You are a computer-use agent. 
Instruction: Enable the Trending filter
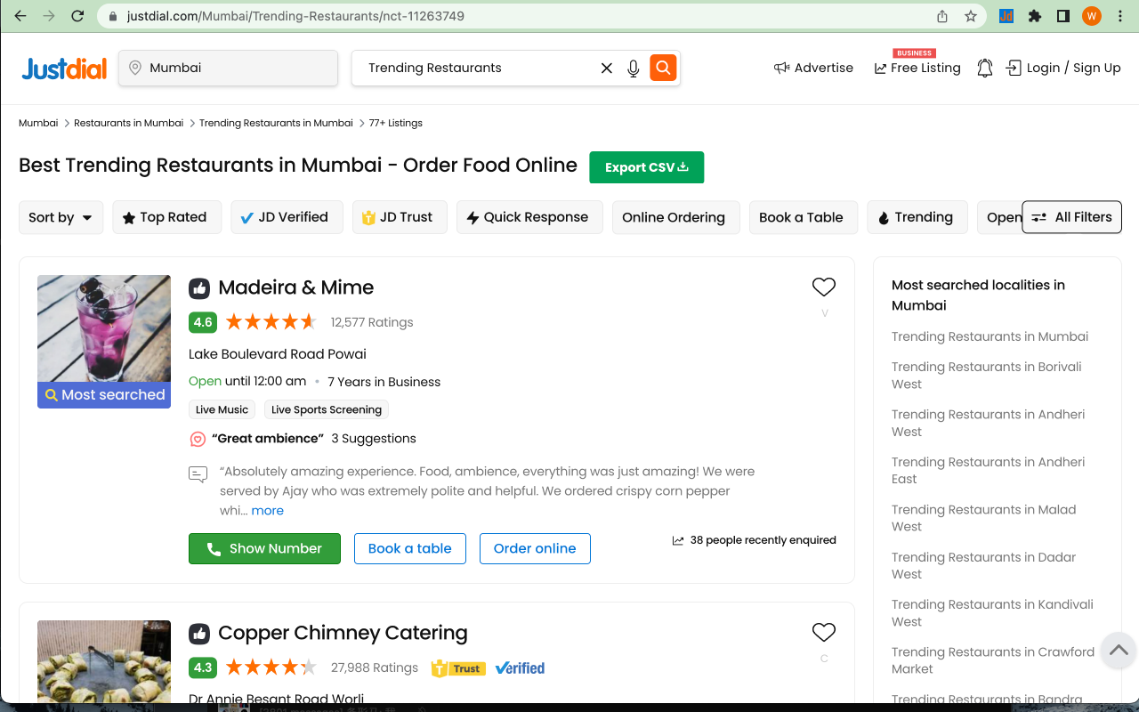917,216
